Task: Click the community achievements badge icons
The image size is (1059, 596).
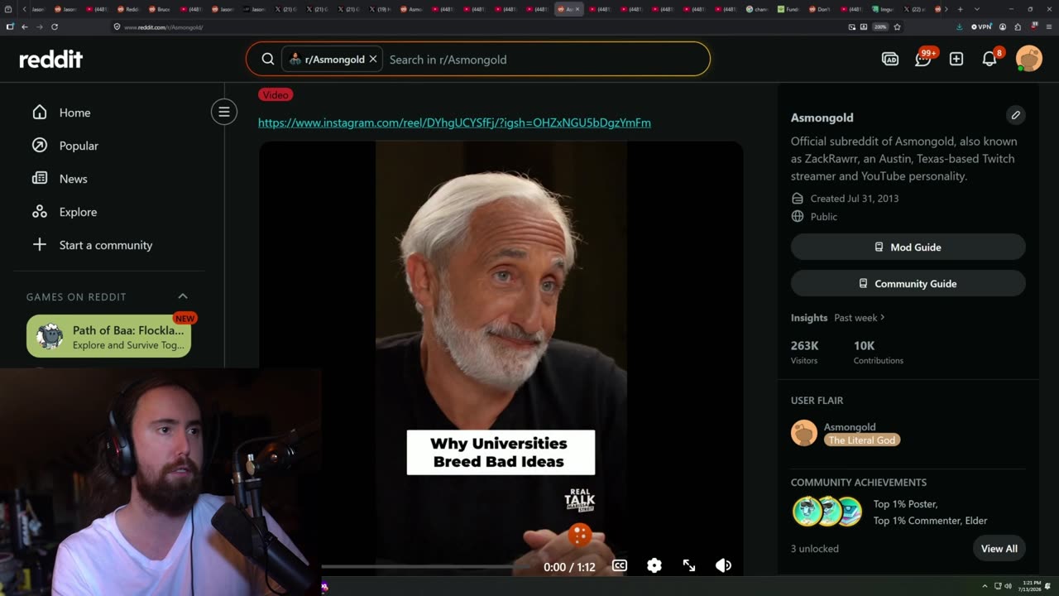Action: coord(827,512)
